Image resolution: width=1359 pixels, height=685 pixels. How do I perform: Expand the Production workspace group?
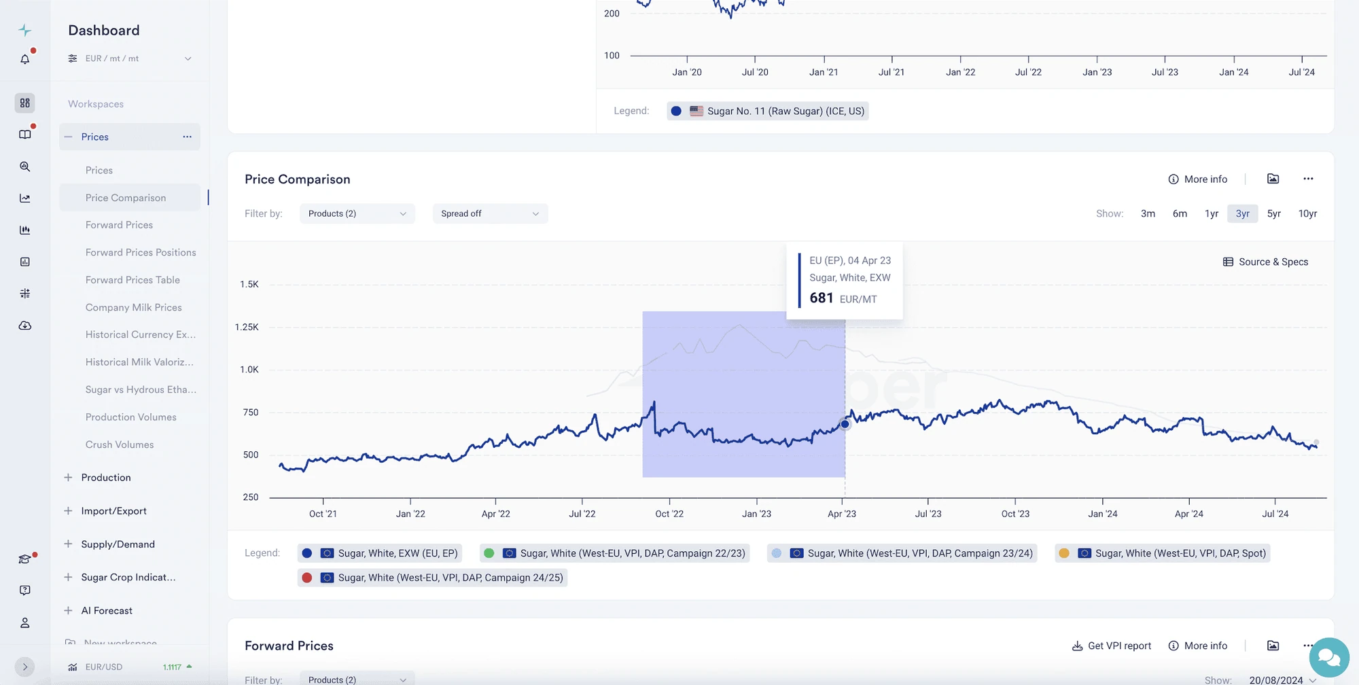coord(68,478)
